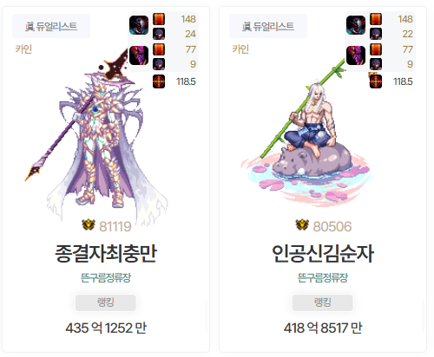Select the 眞 듀얼리스트 class tag on right card
The image size is (434, 357).
tap(268, 26)
